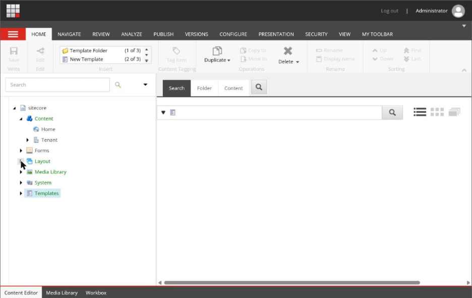Image resolution: width=472 pixels, height=298 pixels.
Task: Switch to the Content tab
Action: tap(233, 88)
